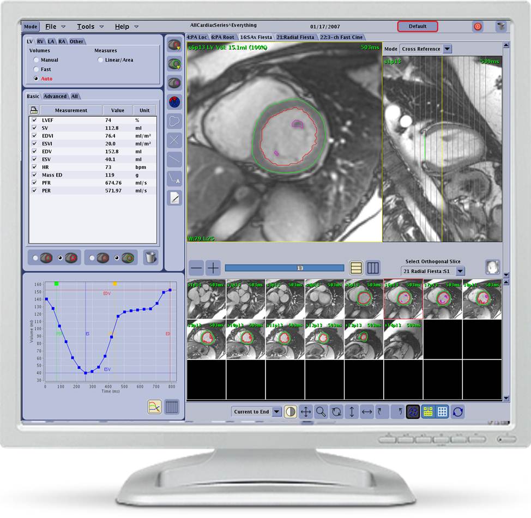Open the Current to End dropdown
The width and height of the screenshot is (531, 518).
tap(276, 412)
